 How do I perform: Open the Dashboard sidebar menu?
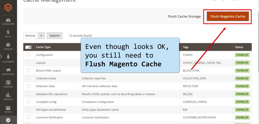click(x=8, y=22)
